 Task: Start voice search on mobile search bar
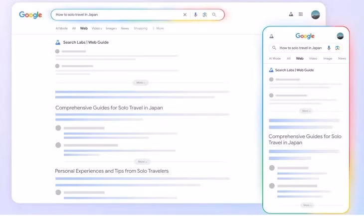pos(329,48)
